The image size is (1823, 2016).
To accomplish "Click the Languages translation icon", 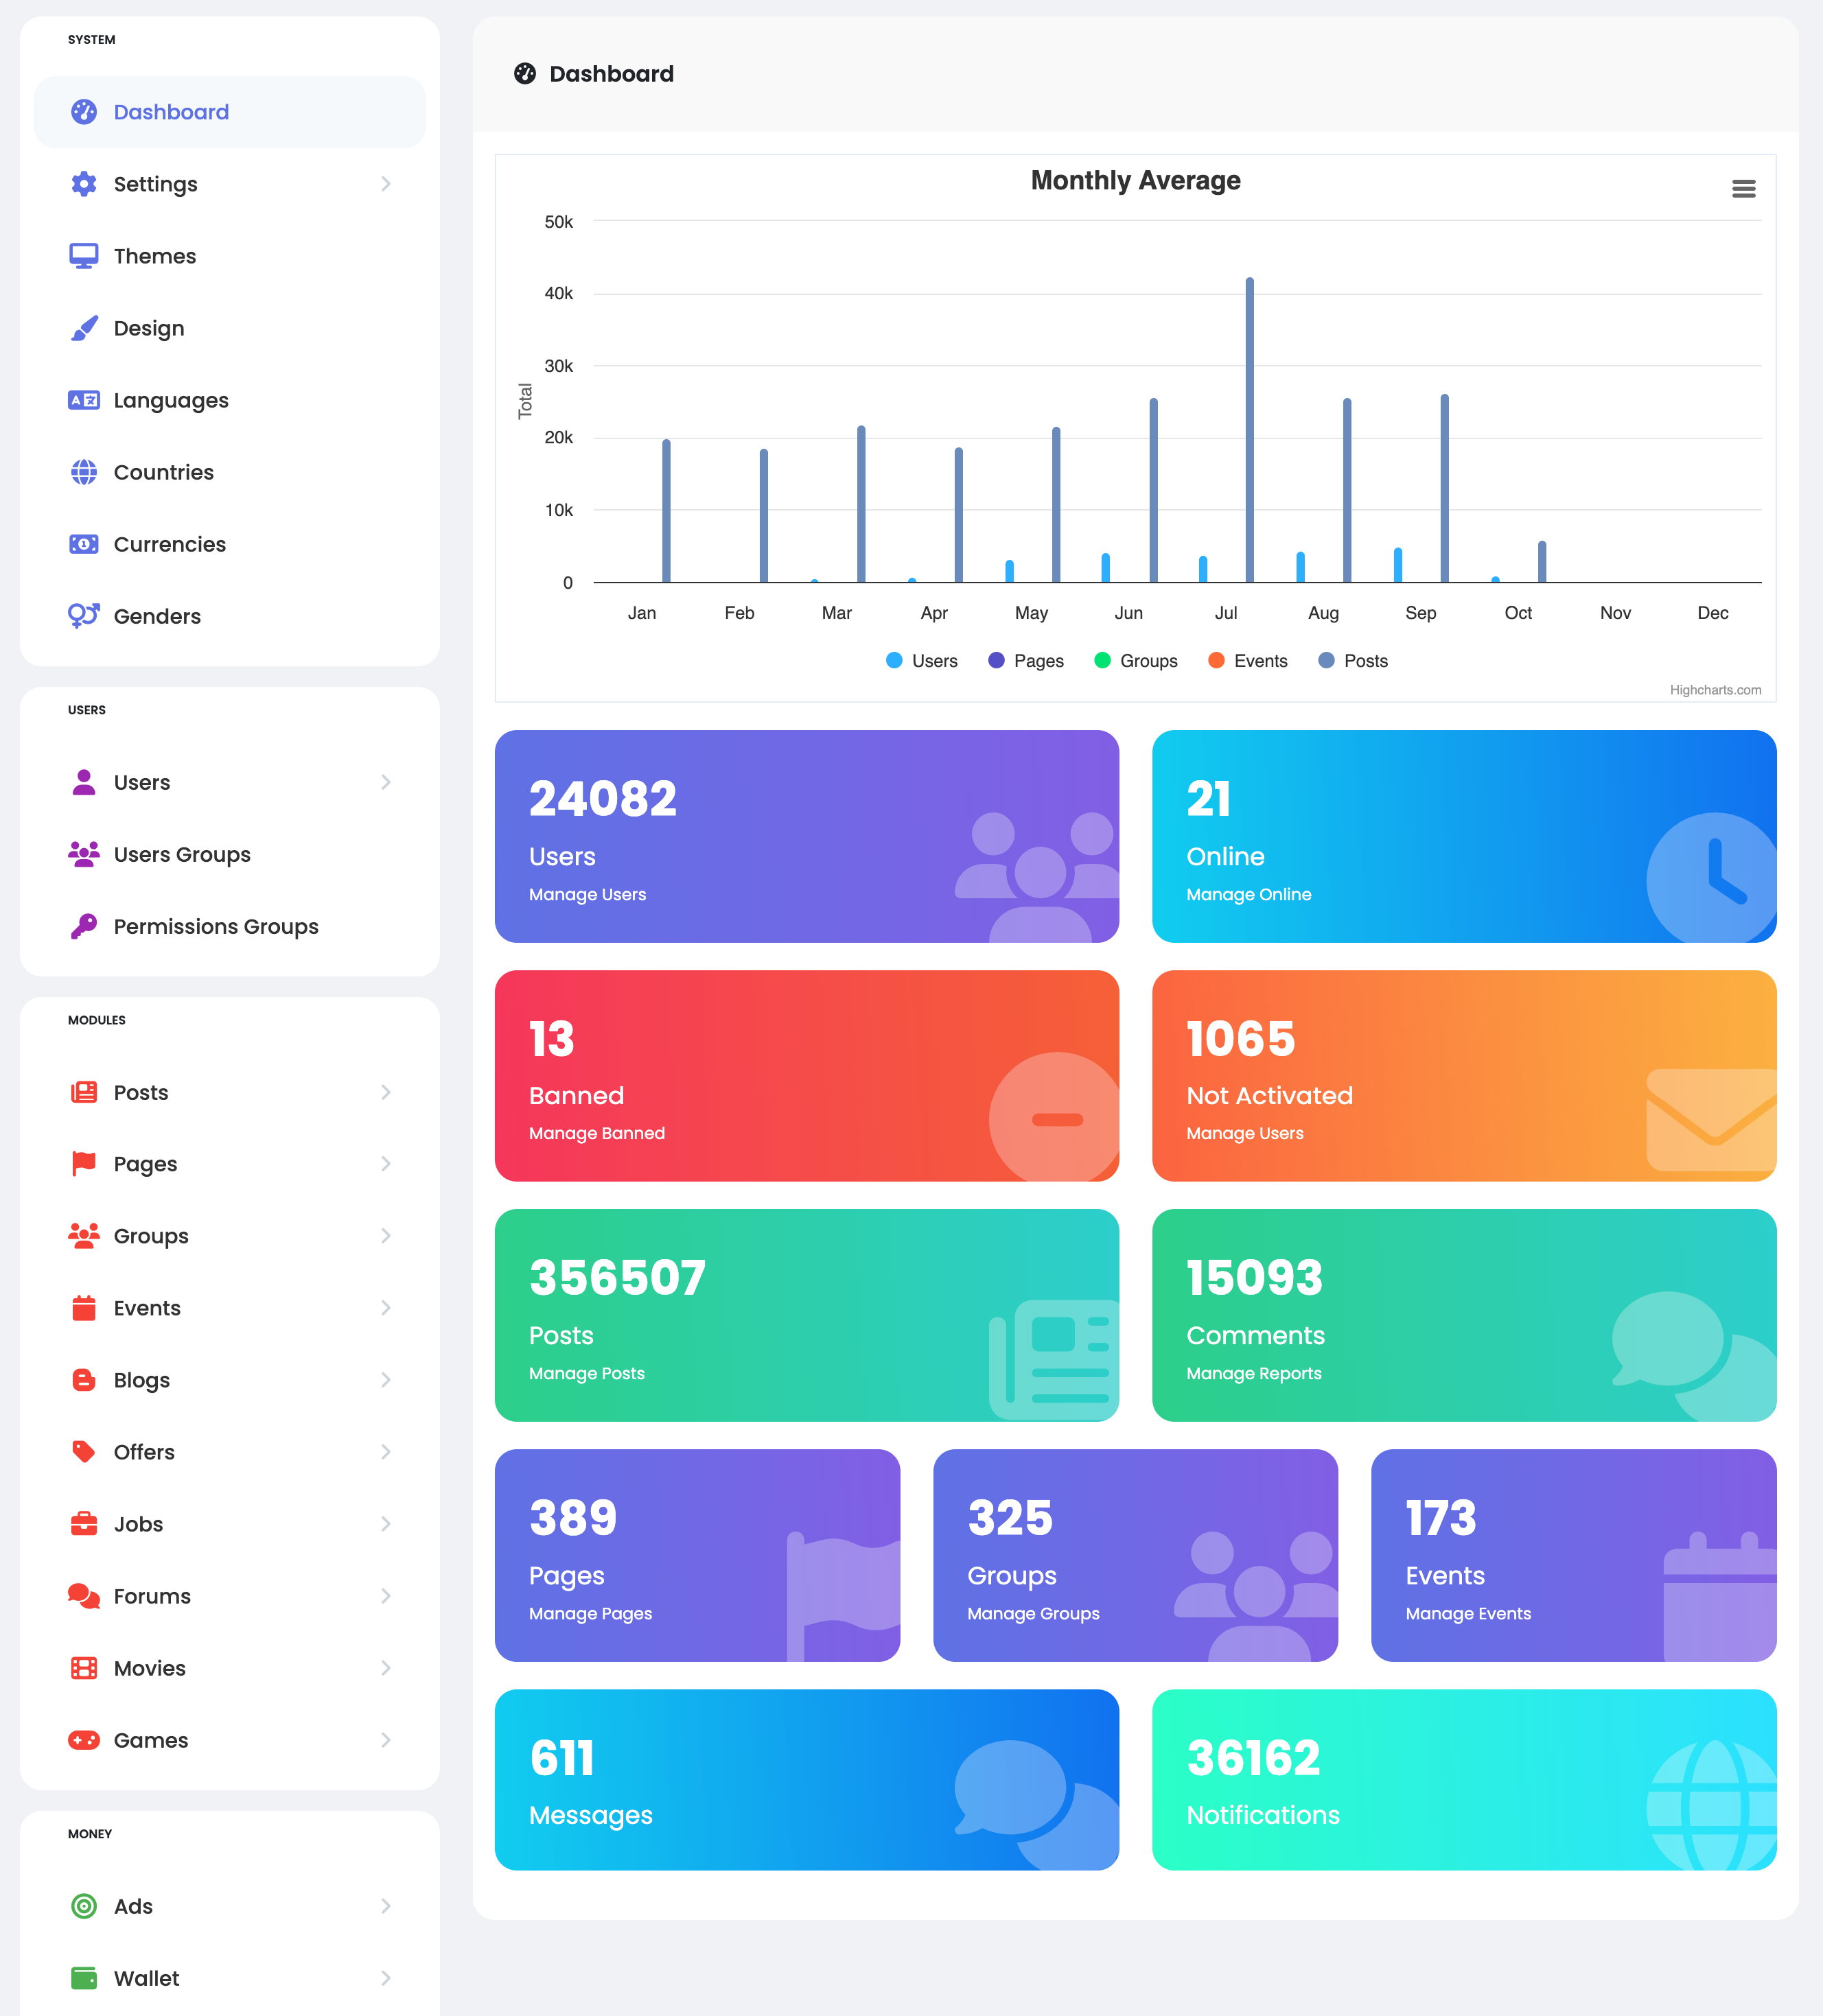I will pos(84,400).
